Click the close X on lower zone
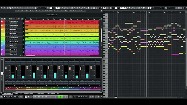This screenshot has height=105, width=187. (1, 94)
